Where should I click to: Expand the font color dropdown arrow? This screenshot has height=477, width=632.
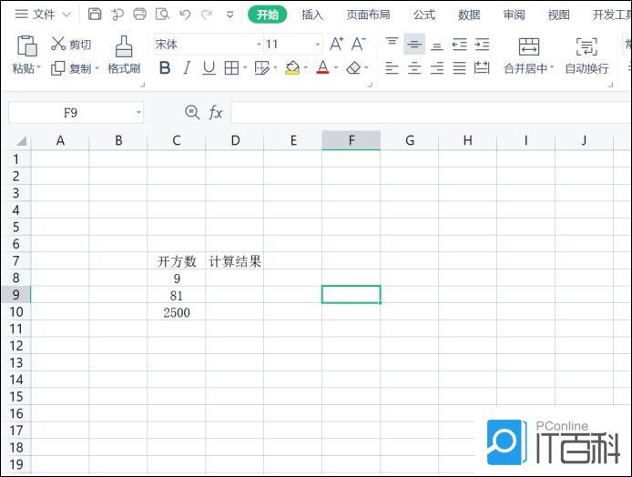[x=336, y=67]
